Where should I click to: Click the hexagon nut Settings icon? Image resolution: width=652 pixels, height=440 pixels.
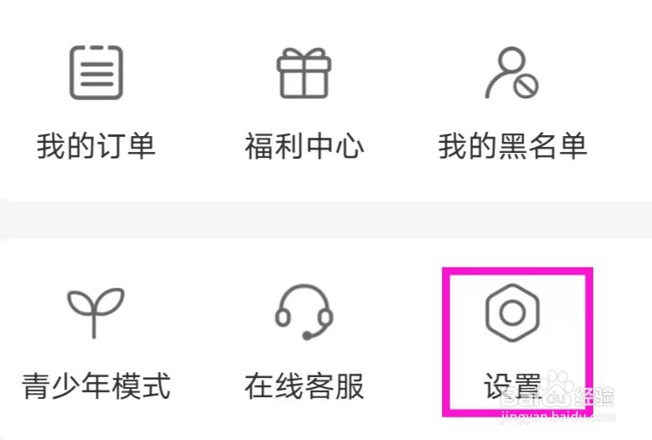pyautogui.click(x=513, y=313)
